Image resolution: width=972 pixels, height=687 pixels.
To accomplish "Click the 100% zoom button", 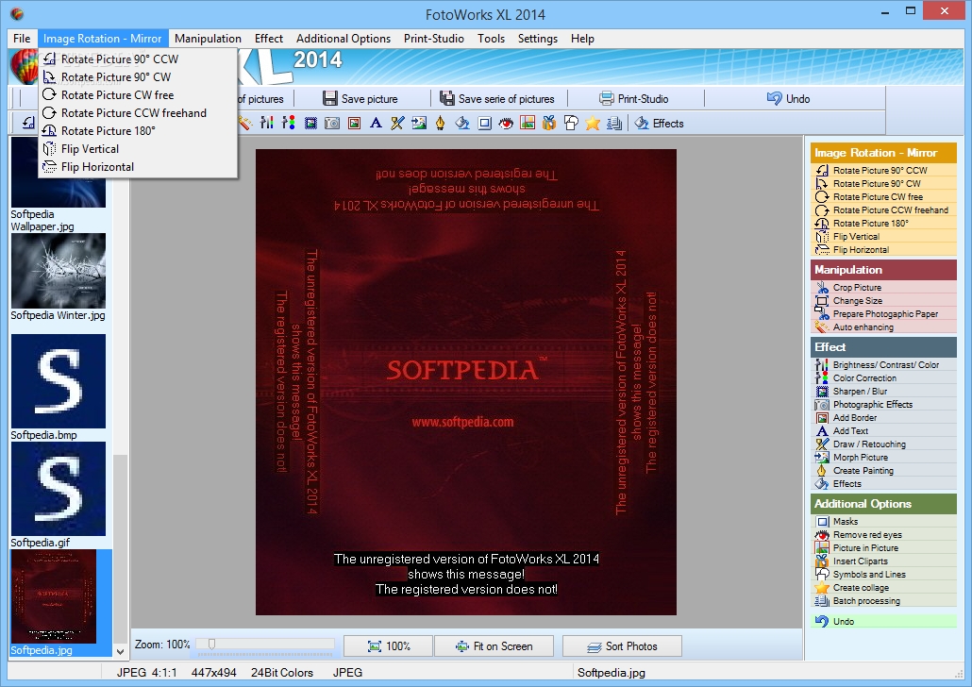I will [389, 646].
